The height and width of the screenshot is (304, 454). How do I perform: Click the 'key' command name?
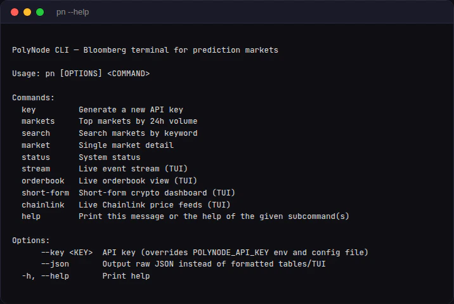click(x=29, y=110)
